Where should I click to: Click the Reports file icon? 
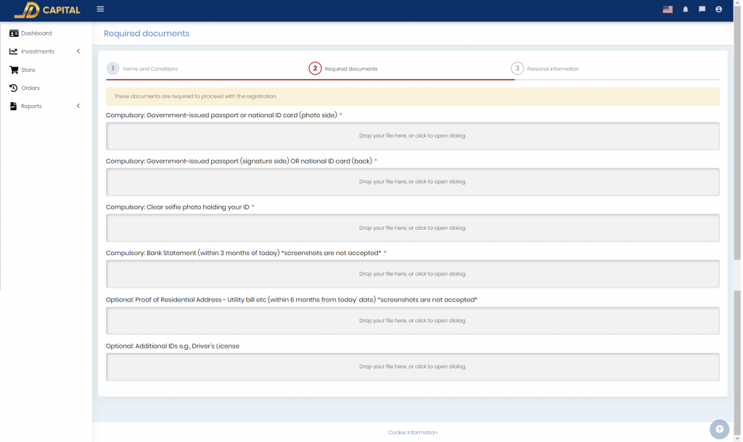click(13, 106)
